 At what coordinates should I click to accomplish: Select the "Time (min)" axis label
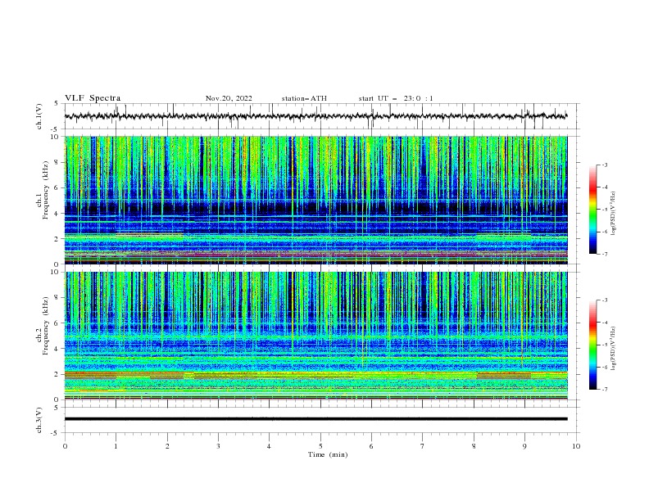point(328,454)
